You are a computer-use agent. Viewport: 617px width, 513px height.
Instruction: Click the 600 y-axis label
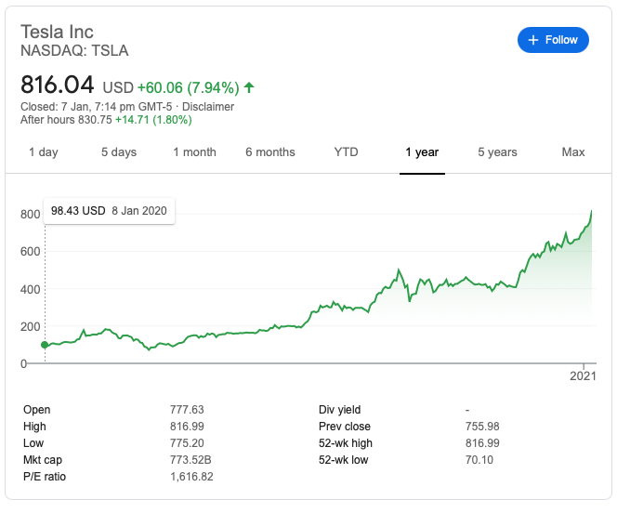tap(31, 251)
